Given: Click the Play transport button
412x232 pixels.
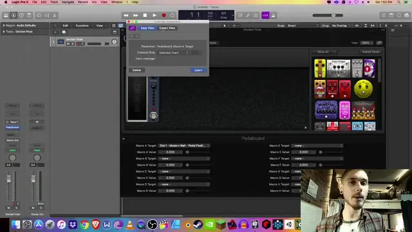Looking at the screenshot, I should (154, 15).
